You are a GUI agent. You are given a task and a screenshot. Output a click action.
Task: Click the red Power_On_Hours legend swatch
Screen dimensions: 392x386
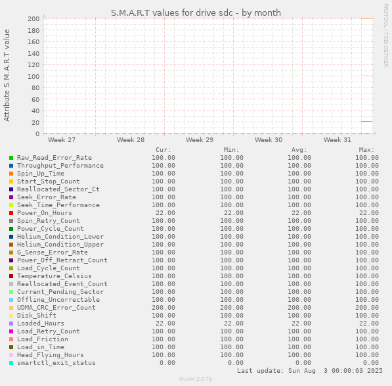pyautogui.click(x=11, y=213)
